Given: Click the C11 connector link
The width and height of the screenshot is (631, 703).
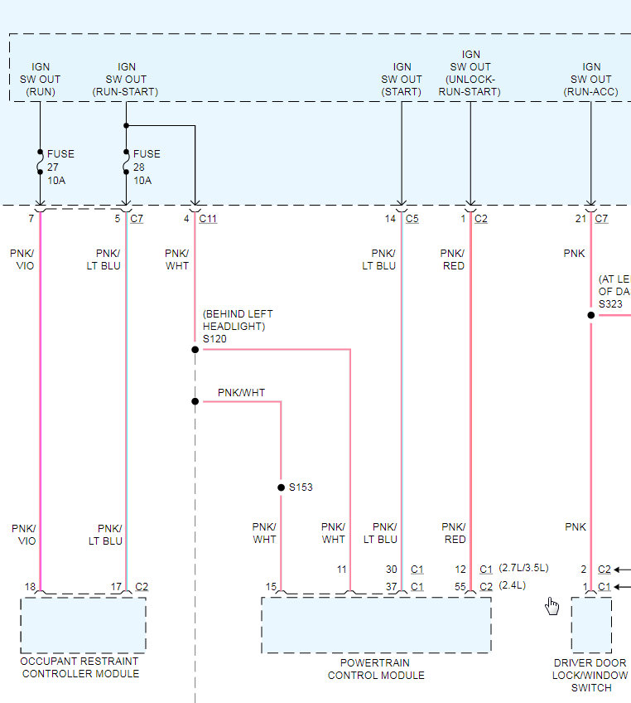Looking at the screenshot, I should pos(208,219).
